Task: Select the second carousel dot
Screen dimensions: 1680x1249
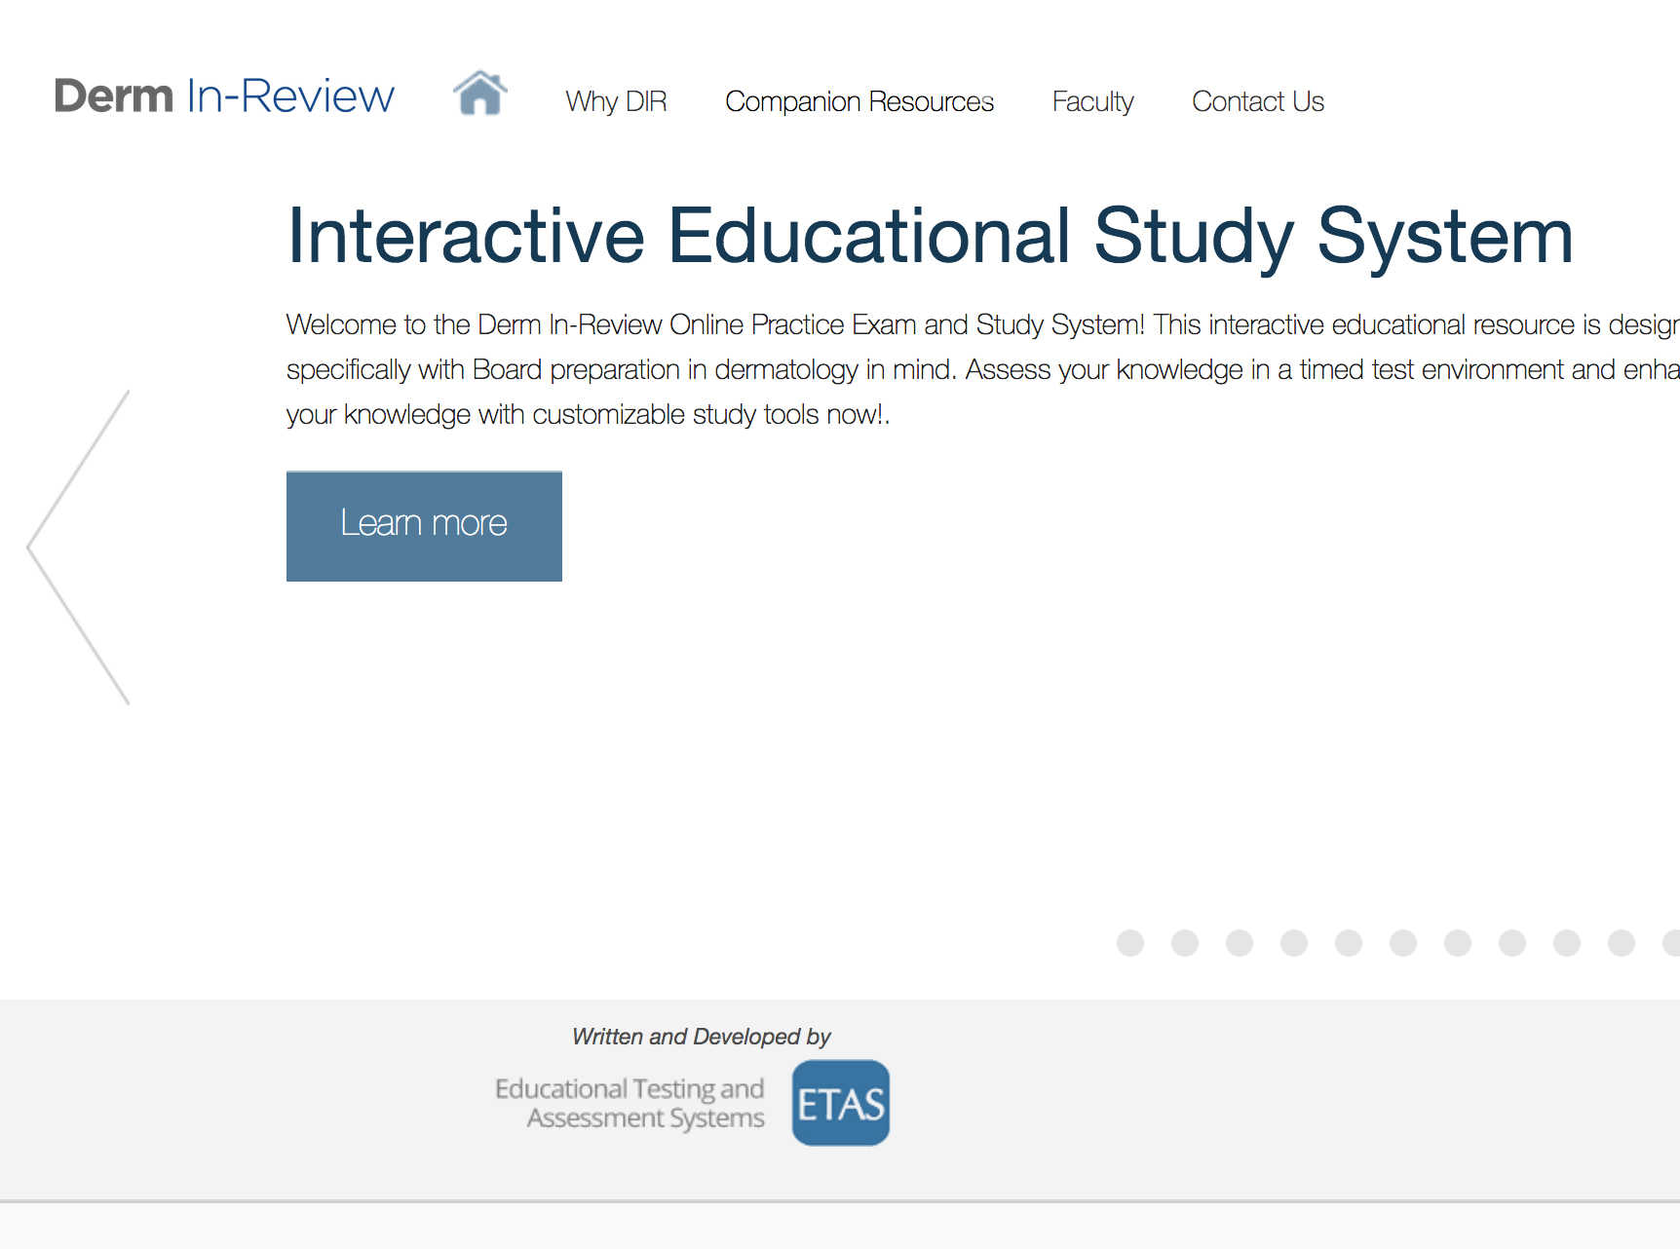Action: (x=1185, y=943)
